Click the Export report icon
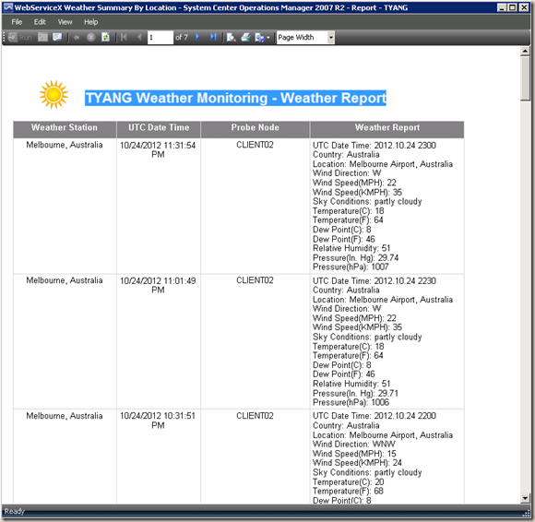 click(x=259, y=38)
